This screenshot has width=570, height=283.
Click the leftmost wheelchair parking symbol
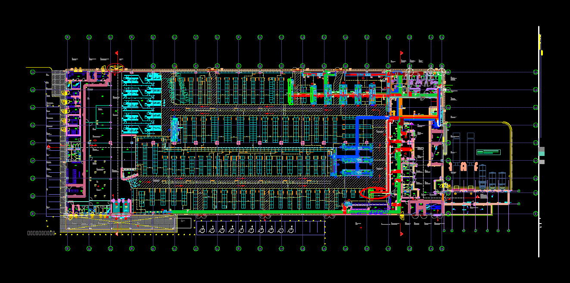202,230
